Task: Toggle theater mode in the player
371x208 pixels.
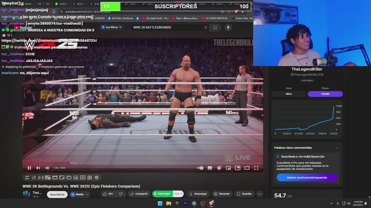Action: tap(247, 168)
